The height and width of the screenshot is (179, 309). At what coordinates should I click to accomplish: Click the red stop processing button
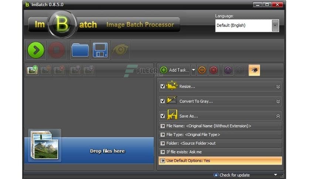tap(57, 50)
